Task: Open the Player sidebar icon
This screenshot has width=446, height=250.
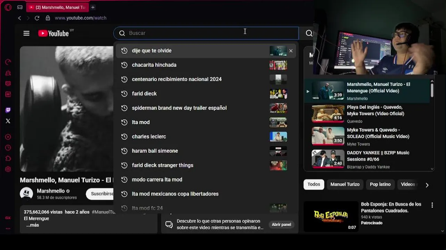Action: (x=8, y=137)
